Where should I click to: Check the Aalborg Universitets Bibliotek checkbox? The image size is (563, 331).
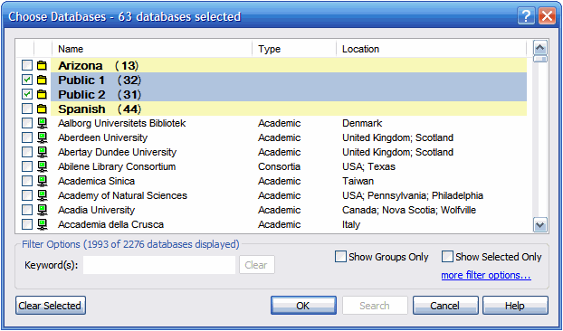(x=27, y=123)
